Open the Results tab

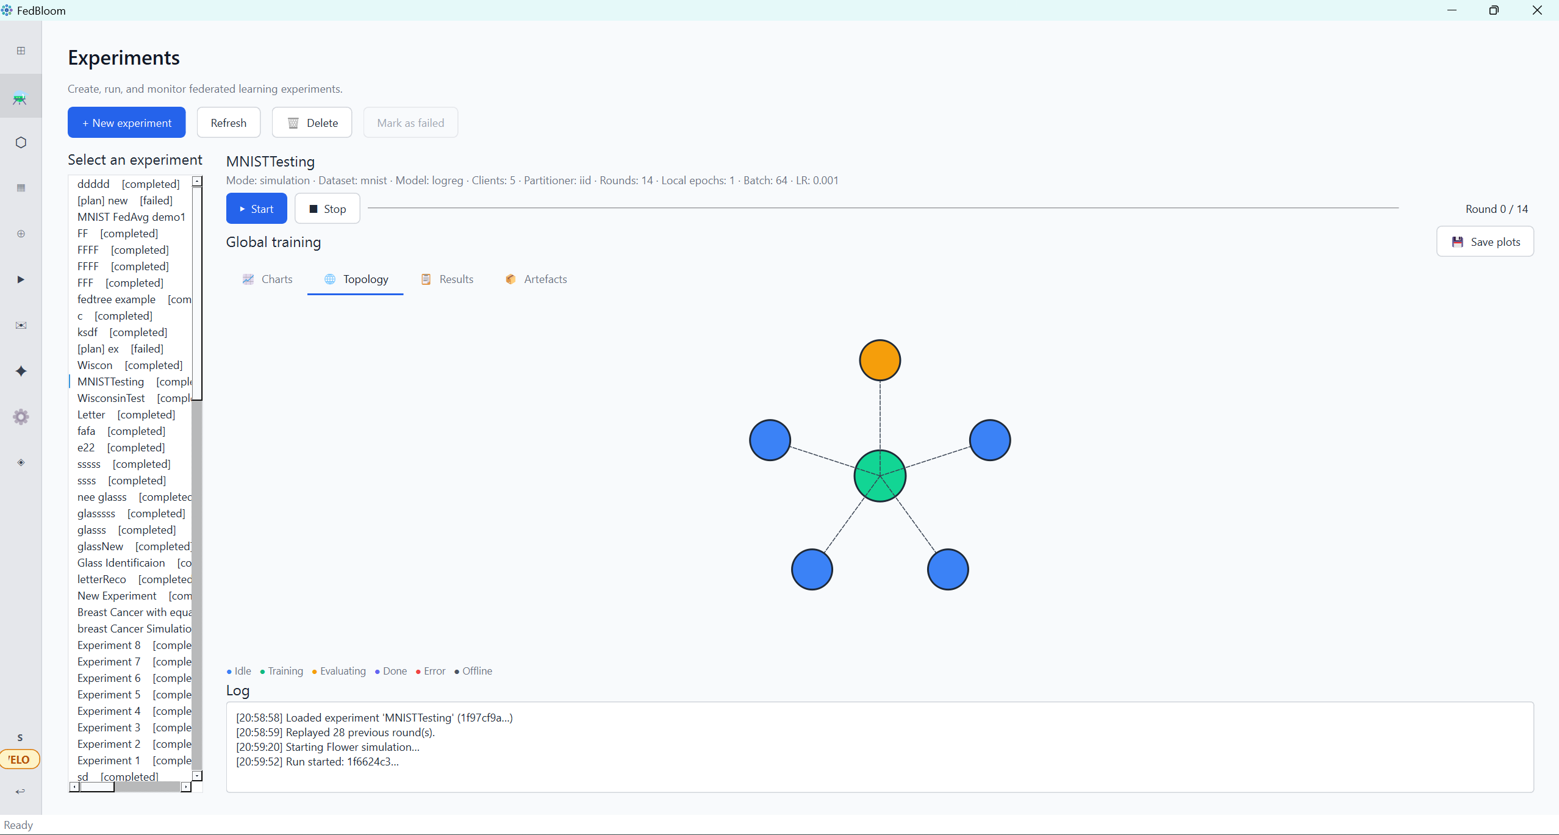point(447,279)
